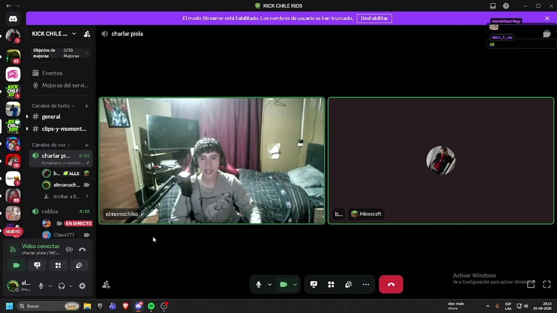Deafen audio with the headphones button
557x313 pixels.
click(x=61, y=286)
